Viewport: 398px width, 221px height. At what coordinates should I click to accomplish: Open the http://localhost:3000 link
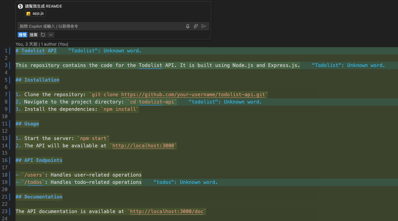point(143,146)
